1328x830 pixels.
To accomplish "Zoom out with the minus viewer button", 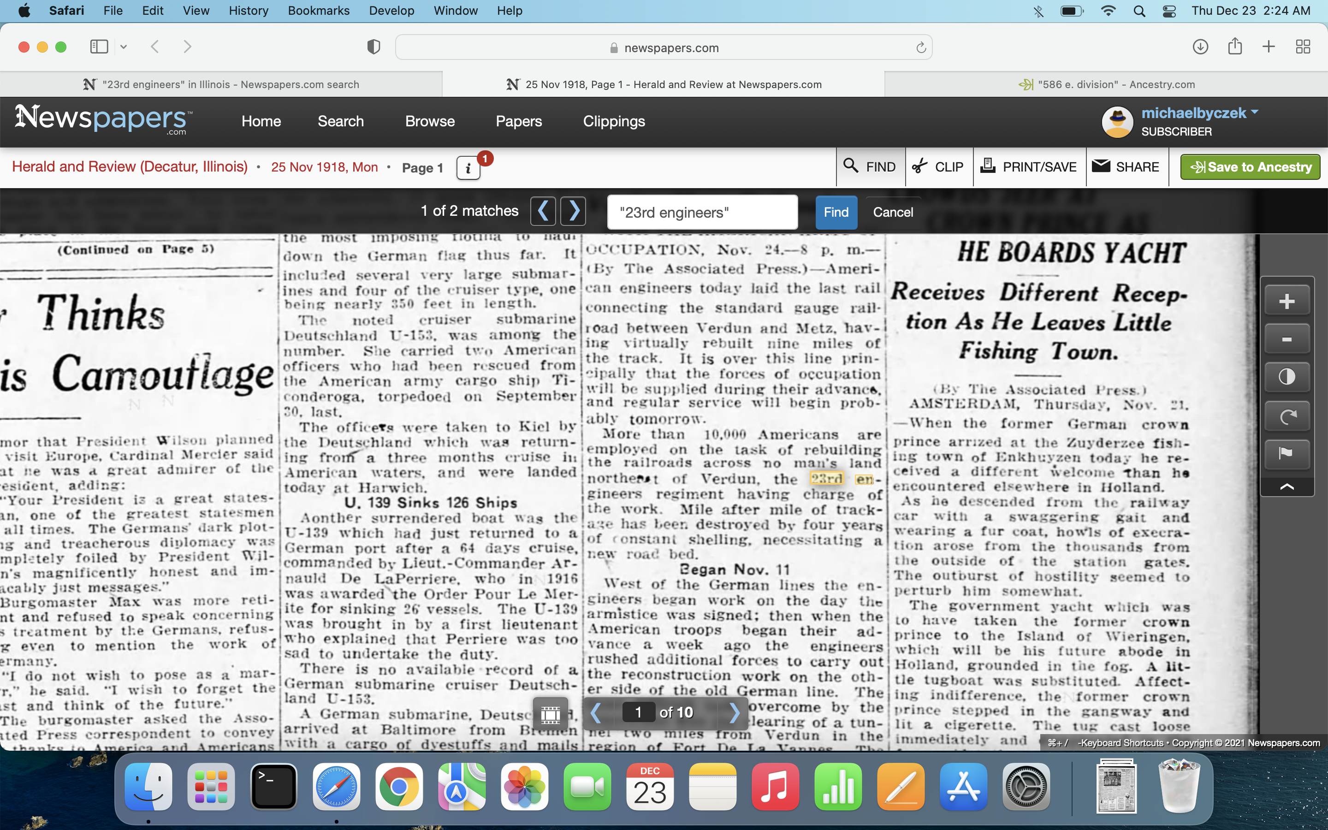I will point(1287,340).
